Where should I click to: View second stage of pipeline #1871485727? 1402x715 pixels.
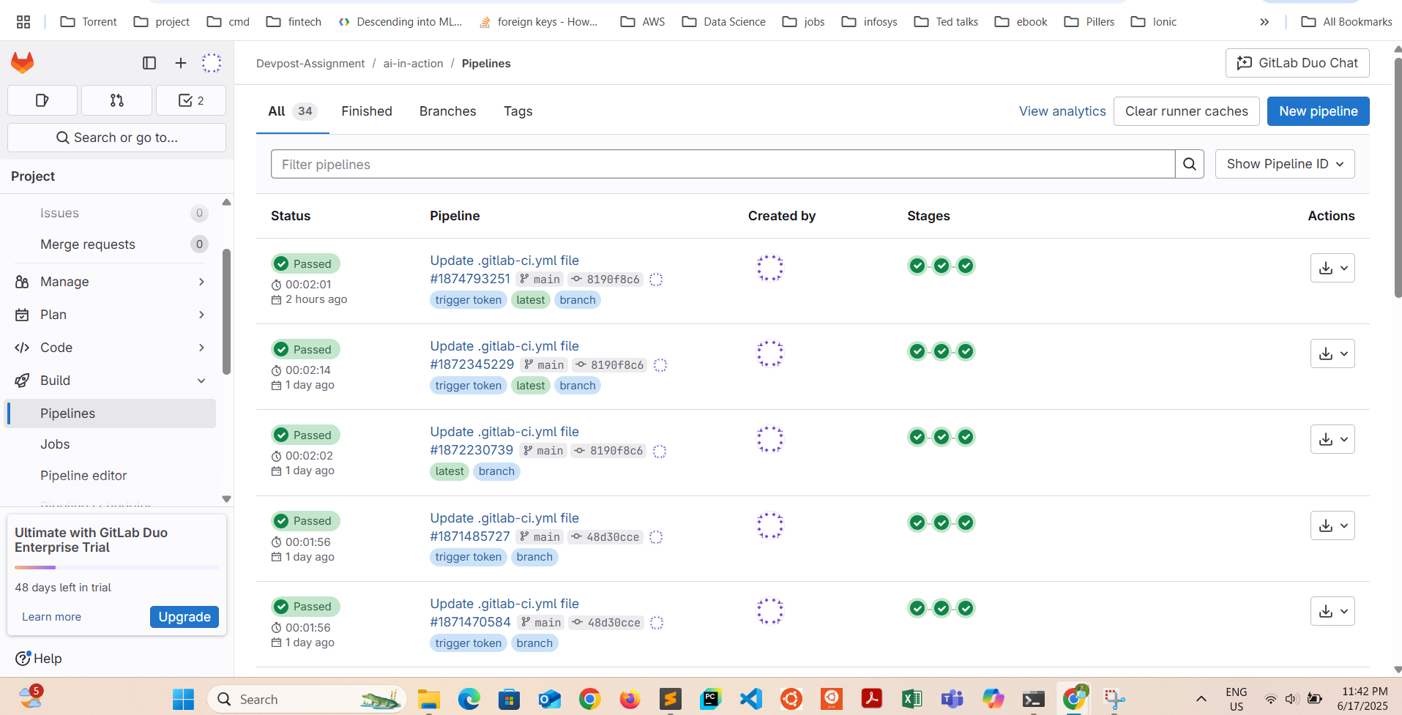(941, 523)
